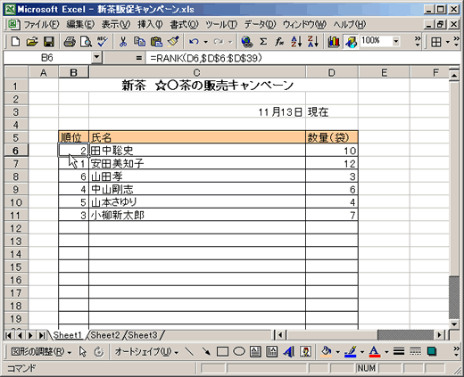Launch the Chart Wizard
The height and width of the screenshot is (377, 464).
(x=334, y=41)
